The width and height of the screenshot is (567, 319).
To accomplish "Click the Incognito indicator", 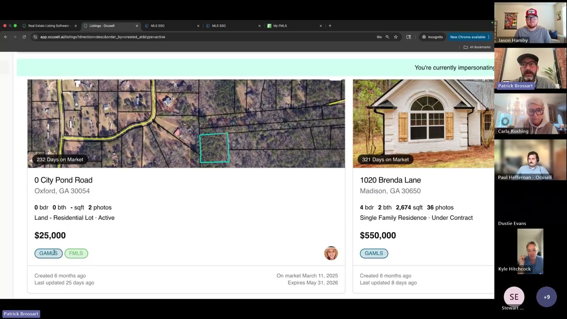I will pyautogui.click(x=432, y=37).
